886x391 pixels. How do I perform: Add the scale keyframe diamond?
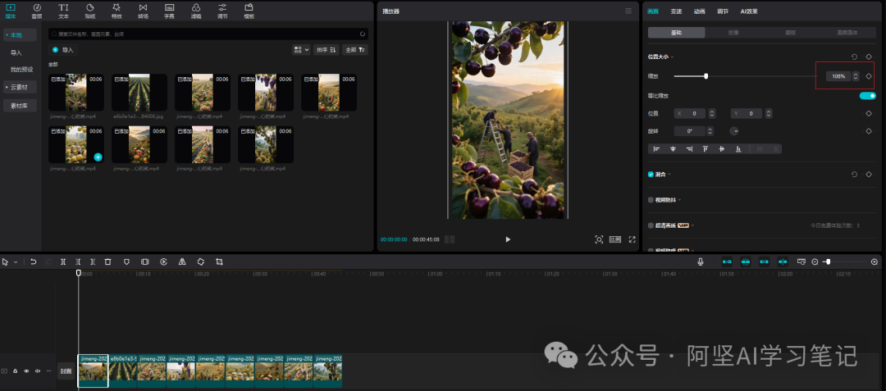869,76
